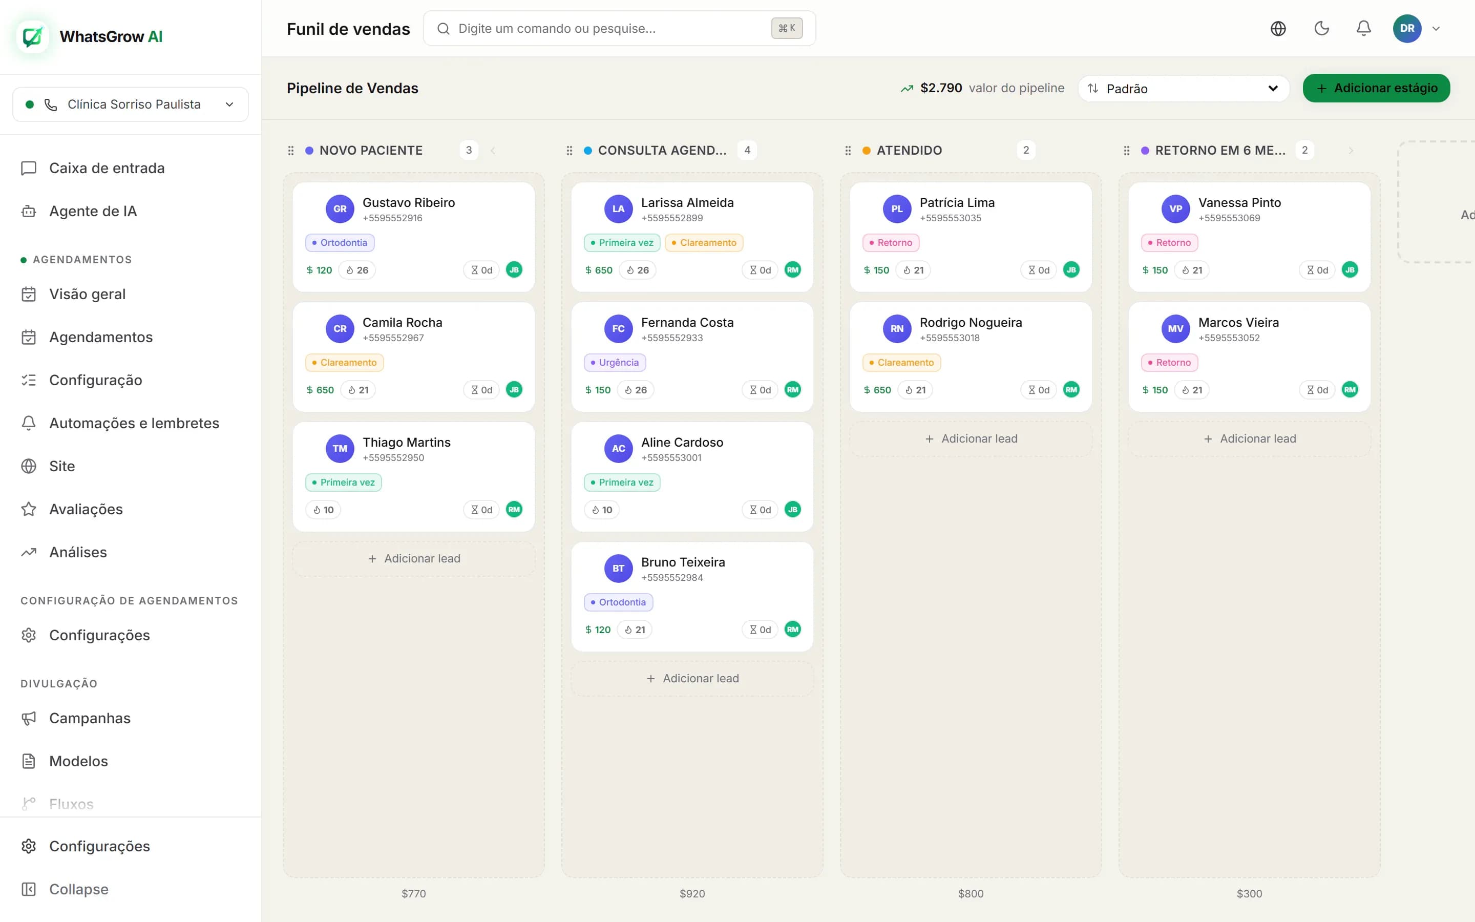Click 0d timer on Rodrigo Nogueira card
The height and width of the screenshot is (922, 1475).
[x=1039, y=390]
